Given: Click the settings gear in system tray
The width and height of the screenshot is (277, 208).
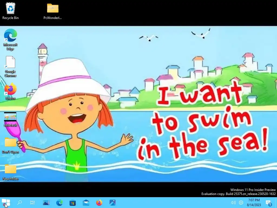Looking at the screenshot, I should [241, 203].
